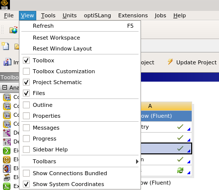Open the Extensions menu
The width and height of the screenshot is (219, 190).
(133, 15)
